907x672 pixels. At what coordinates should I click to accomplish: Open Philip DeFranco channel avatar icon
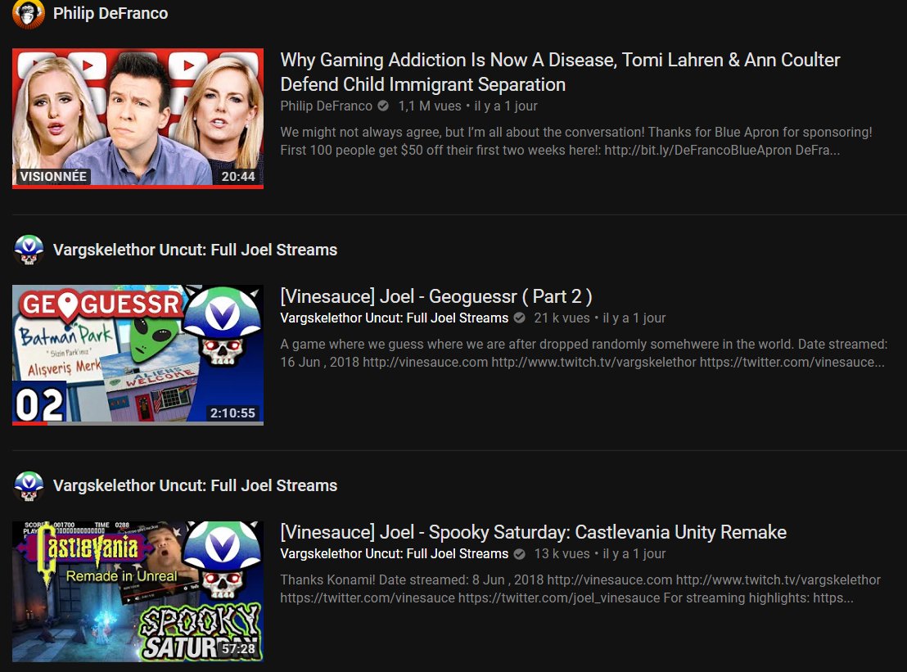point(29,13)
